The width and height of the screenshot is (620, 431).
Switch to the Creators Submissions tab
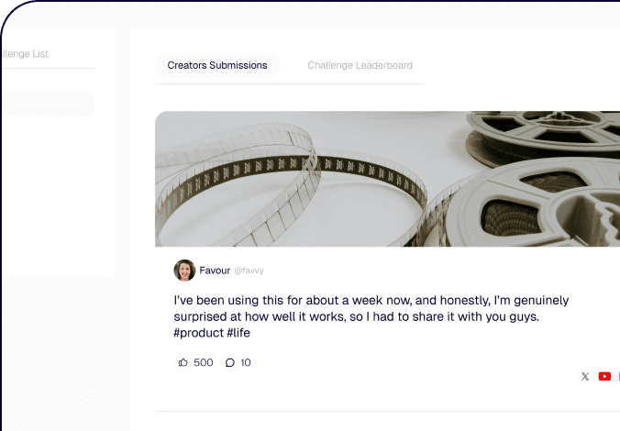[x=217, y=65]
